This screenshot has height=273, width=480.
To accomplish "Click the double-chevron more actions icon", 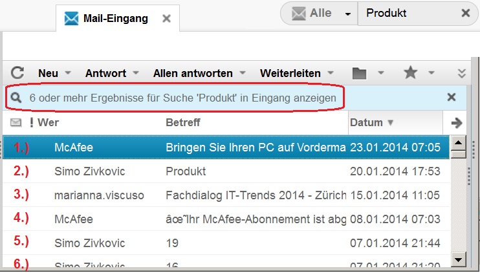I will click(x=462, y=73).
